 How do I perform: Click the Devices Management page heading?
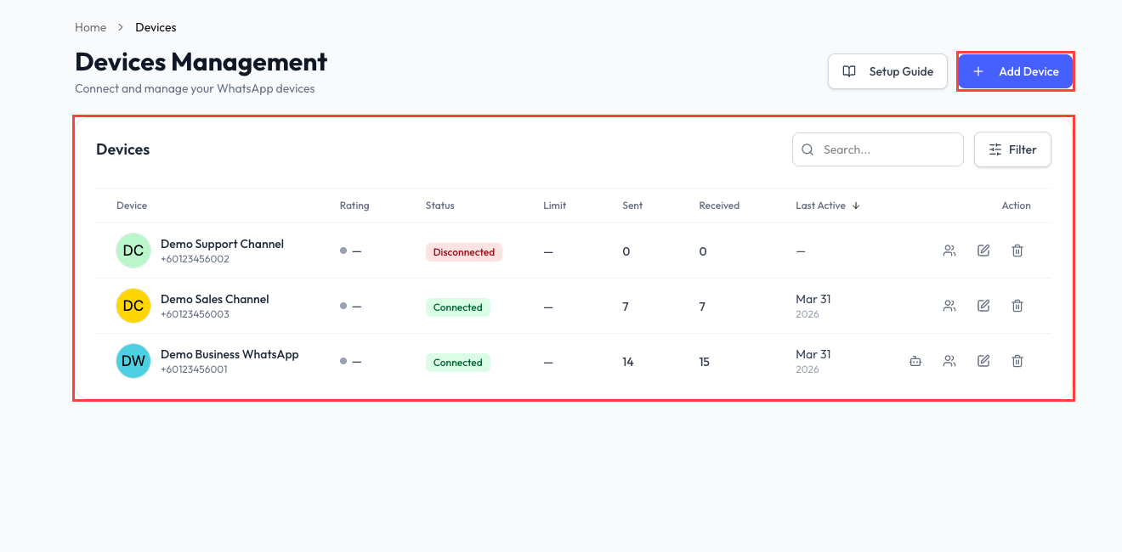tap(201, 62)
